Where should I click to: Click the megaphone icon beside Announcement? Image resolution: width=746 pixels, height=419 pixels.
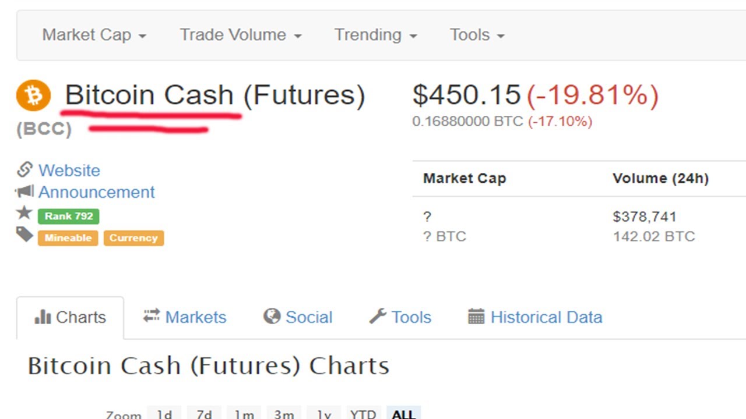(x=24, y=191)
